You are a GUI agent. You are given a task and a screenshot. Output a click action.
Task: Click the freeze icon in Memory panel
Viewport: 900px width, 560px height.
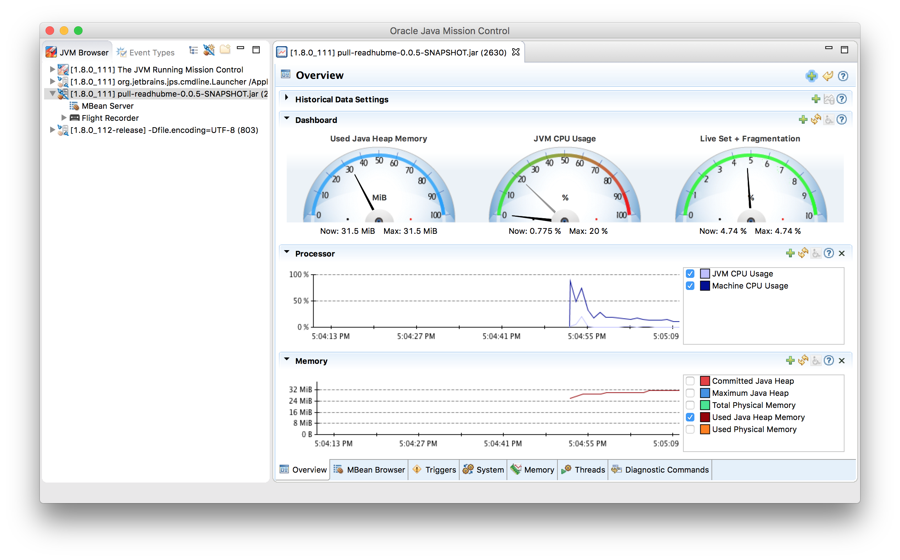[x=815, y=361]
